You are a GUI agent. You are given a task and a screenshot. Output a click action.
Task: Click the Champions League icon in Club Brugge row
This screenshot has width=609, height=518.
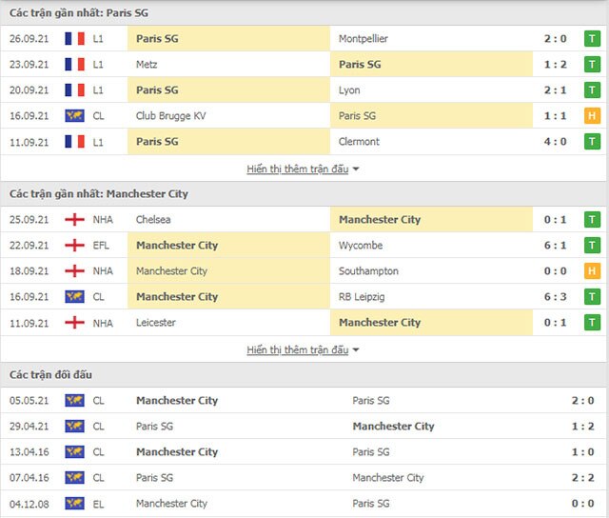click(x=74, y=116)
